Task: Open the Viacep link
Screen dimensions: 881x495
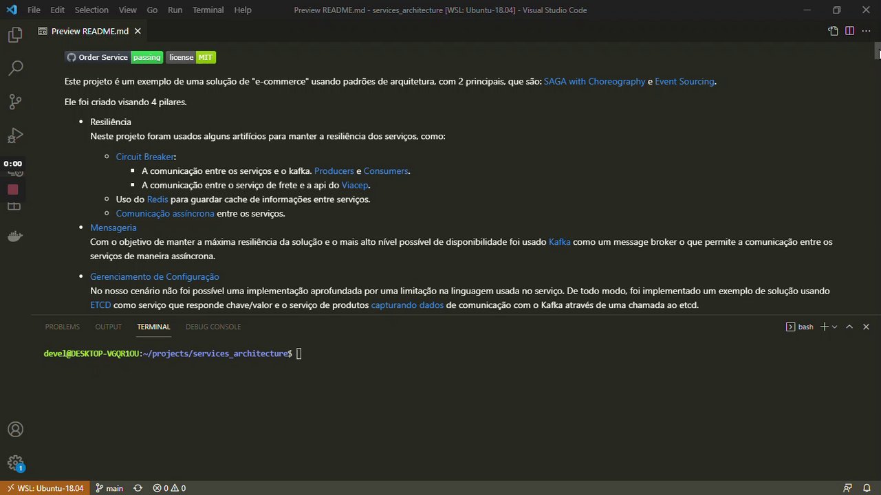Action: click(356, 185)
